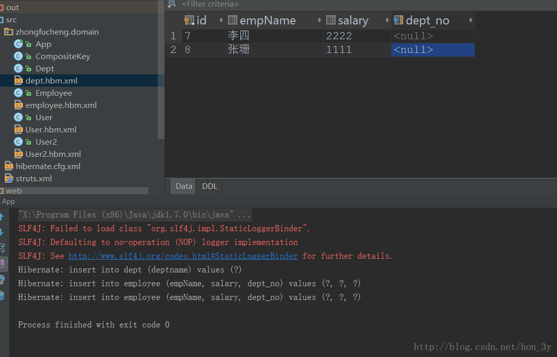The width and height of the screenshot is (557, 357).
Task: Click the down arrow icon in console sidebar
Action: pos(2,233)
